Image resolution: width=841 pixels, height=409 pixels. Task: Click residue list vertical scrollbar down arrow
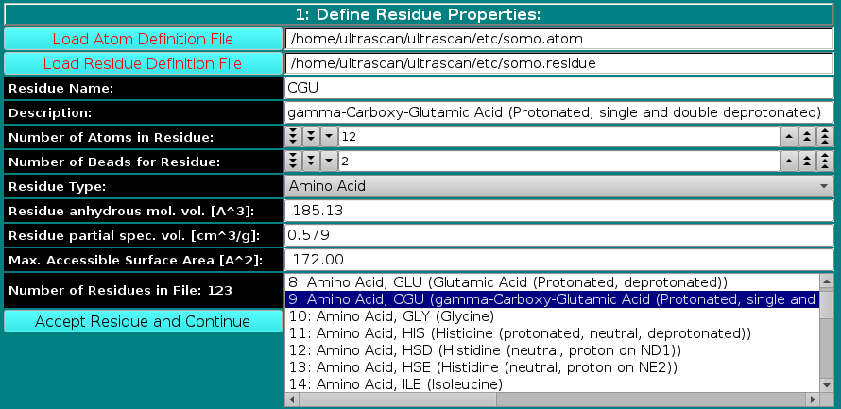(x=827, y=385)
